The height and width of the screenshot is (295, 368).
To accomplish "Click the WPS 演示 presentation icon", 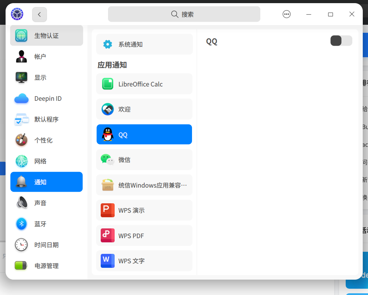I will pos(108,210).
